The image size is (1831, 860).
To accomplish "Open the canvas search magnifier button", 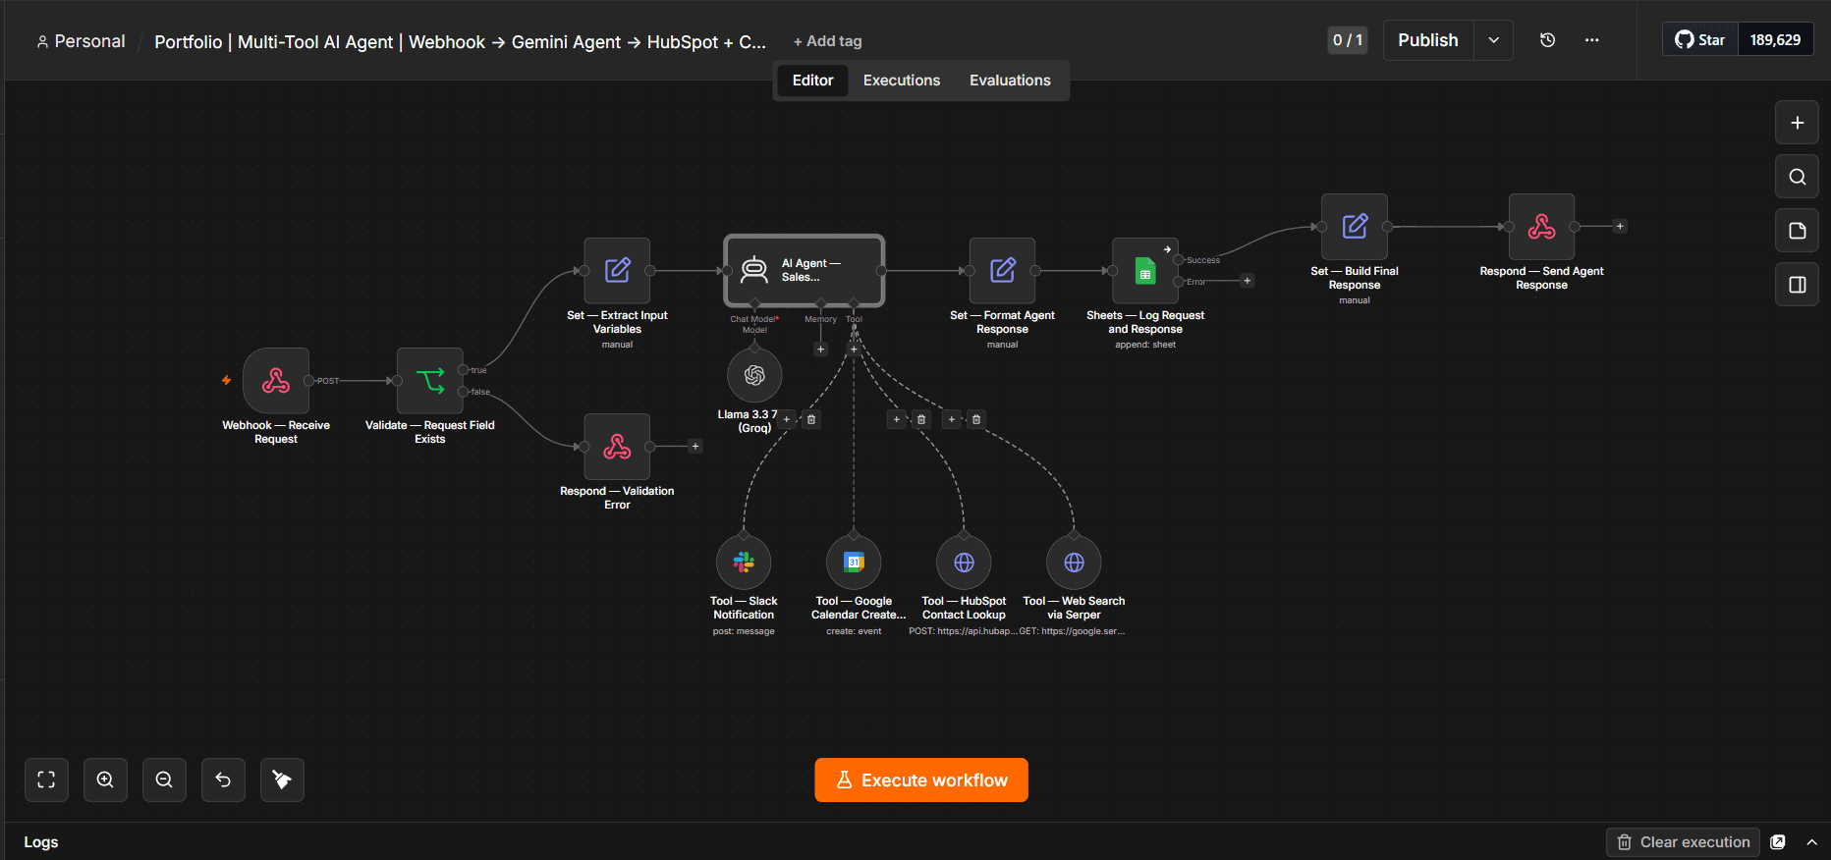I will pyautogui.click(x=1797, y=177).
